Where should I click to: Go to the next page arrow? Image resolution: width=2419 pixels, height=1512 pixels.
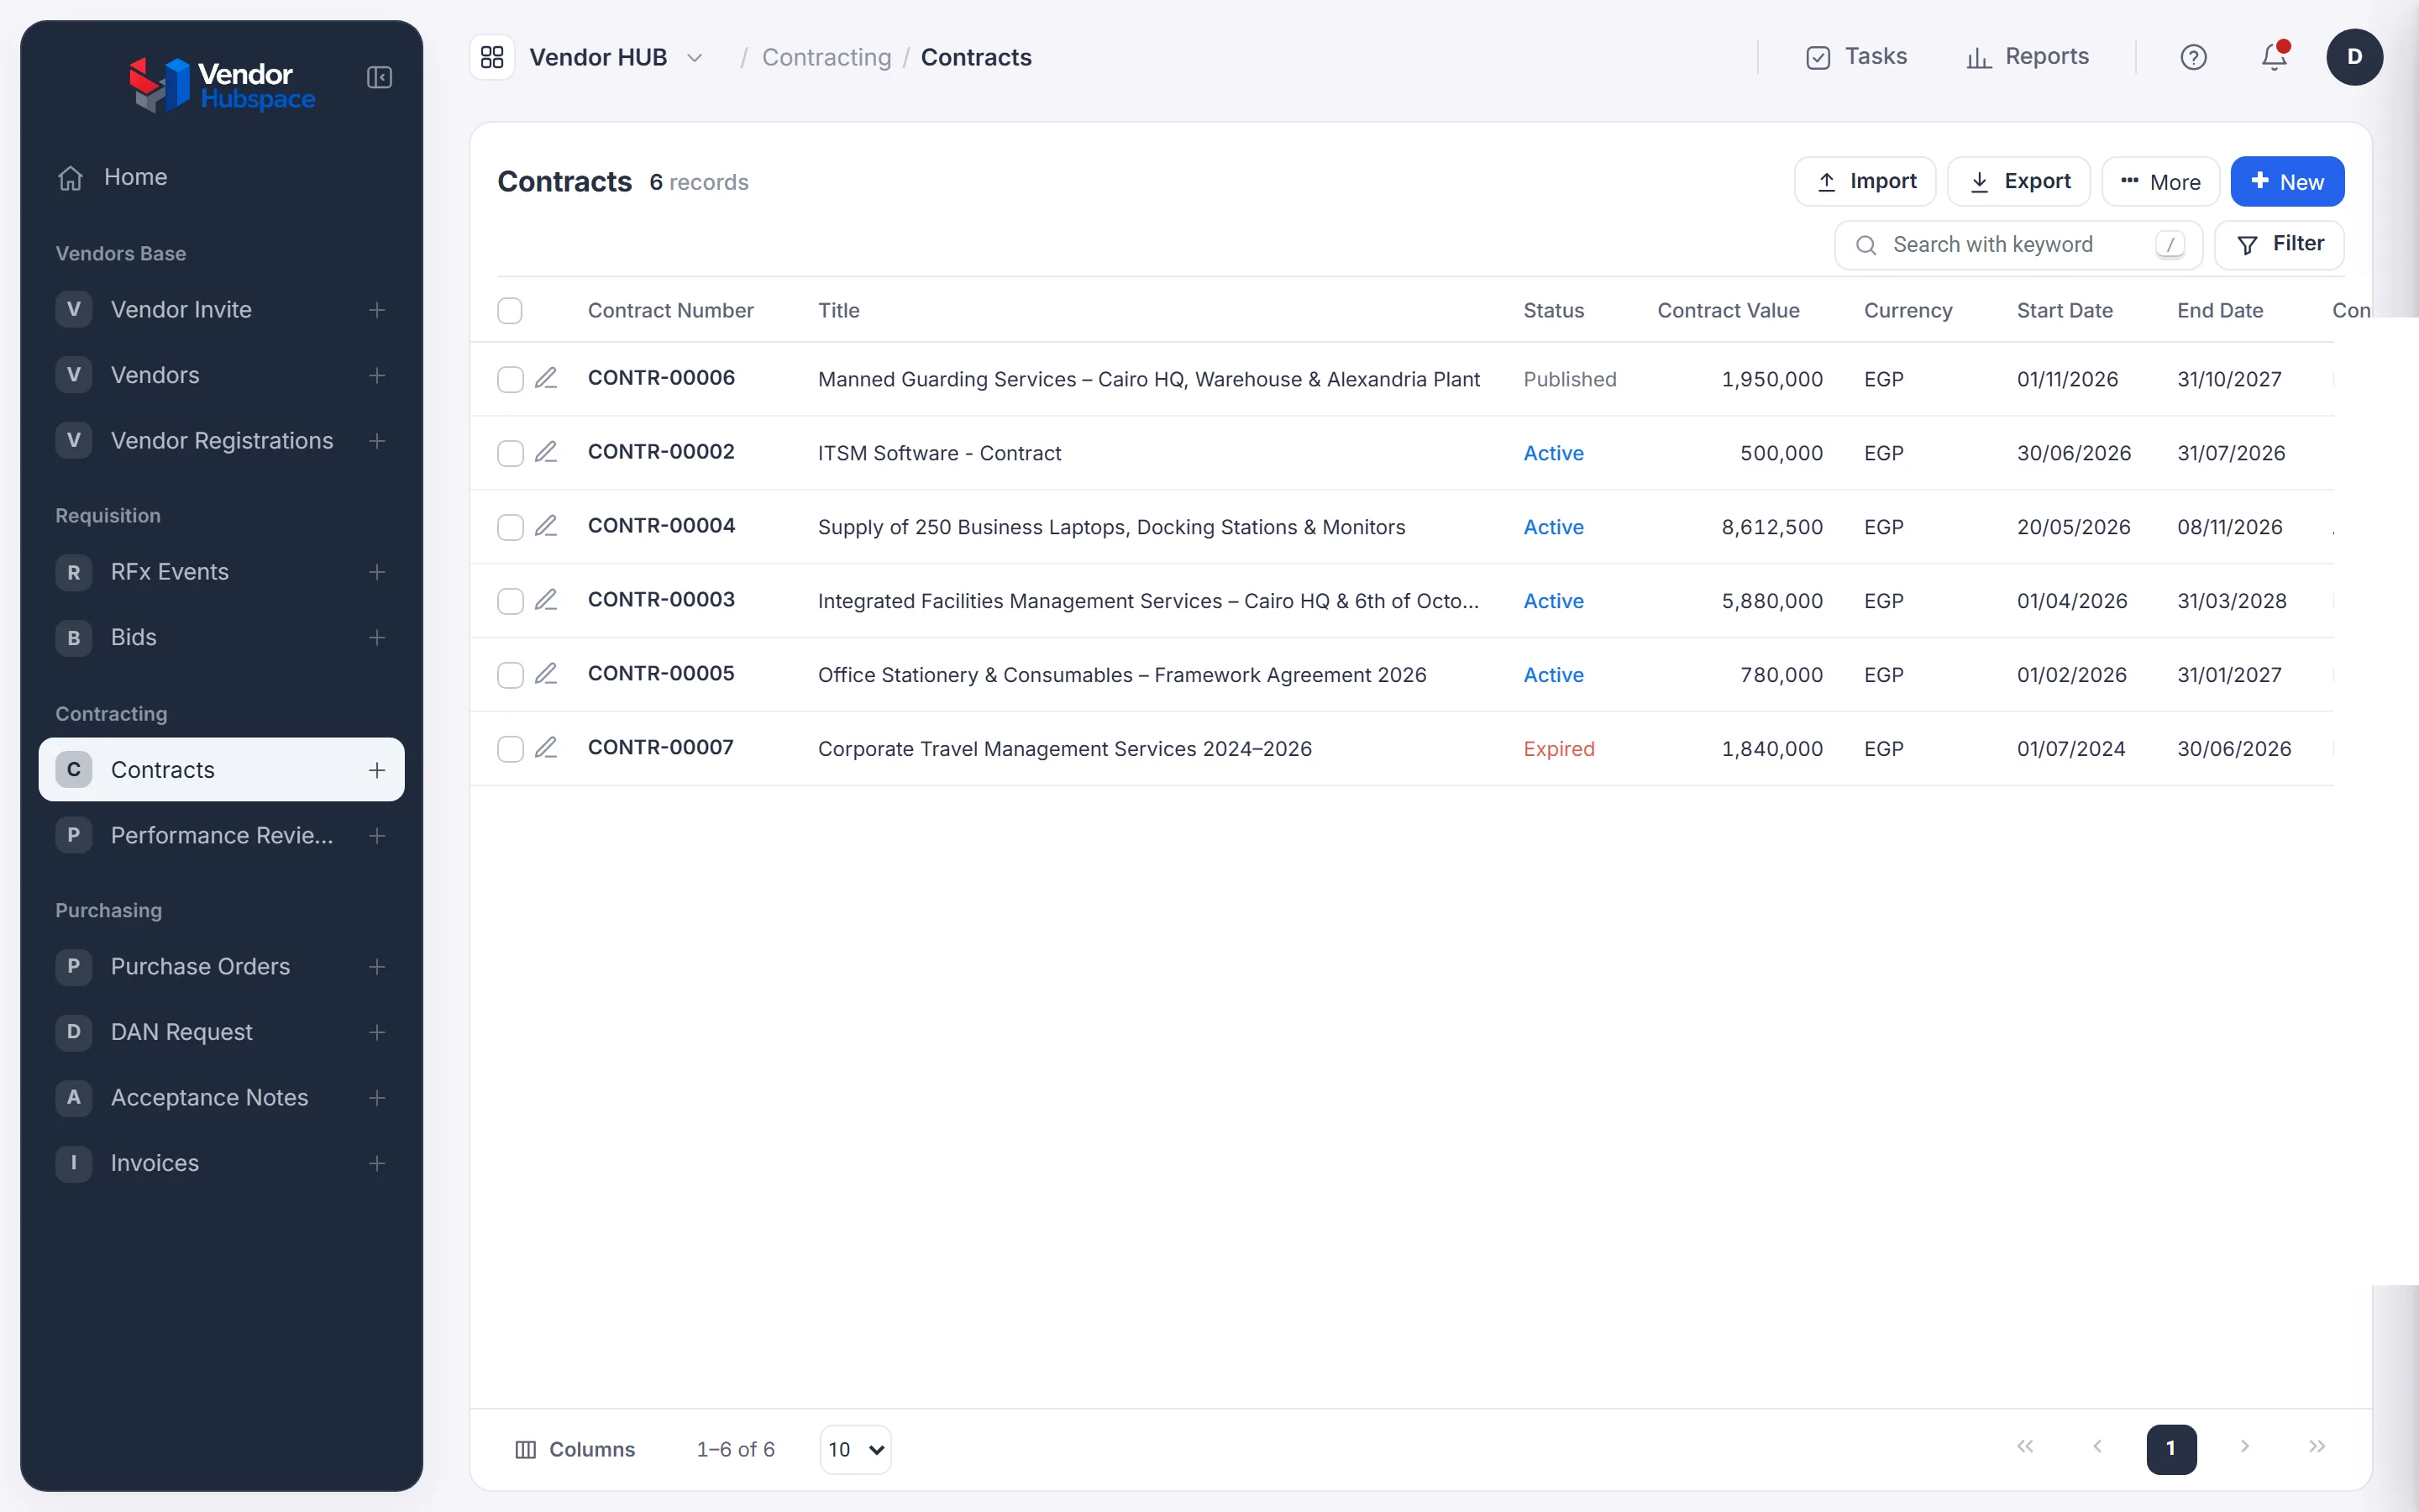[2245, 1447]
